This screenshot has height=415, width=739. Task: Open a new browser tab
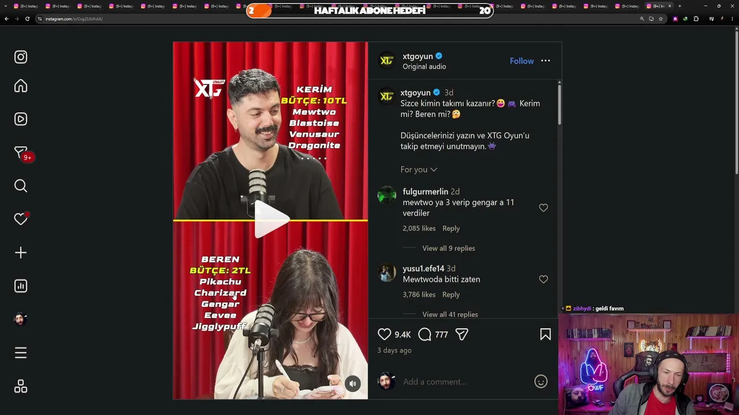pyautogui.click(x=680, y=6)
